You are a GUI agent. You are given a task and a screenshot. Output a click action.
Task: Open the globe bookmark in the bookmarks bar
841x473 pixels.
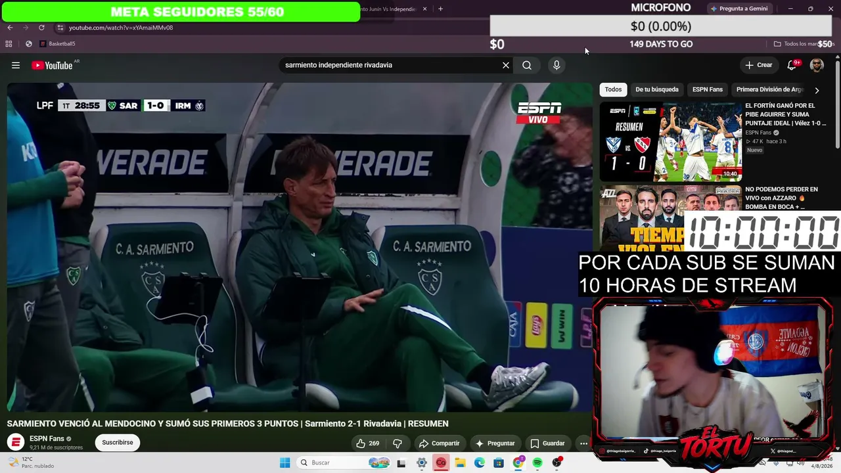click(28, 44)
